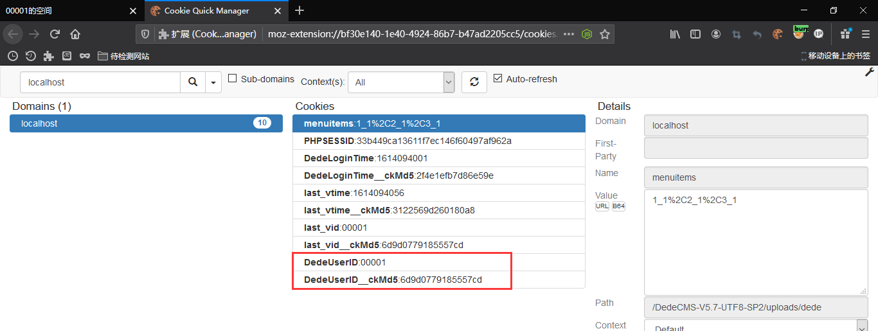Open the Context(s) All dropdown
Screen dimensions: 878x331
click(401, 82)
